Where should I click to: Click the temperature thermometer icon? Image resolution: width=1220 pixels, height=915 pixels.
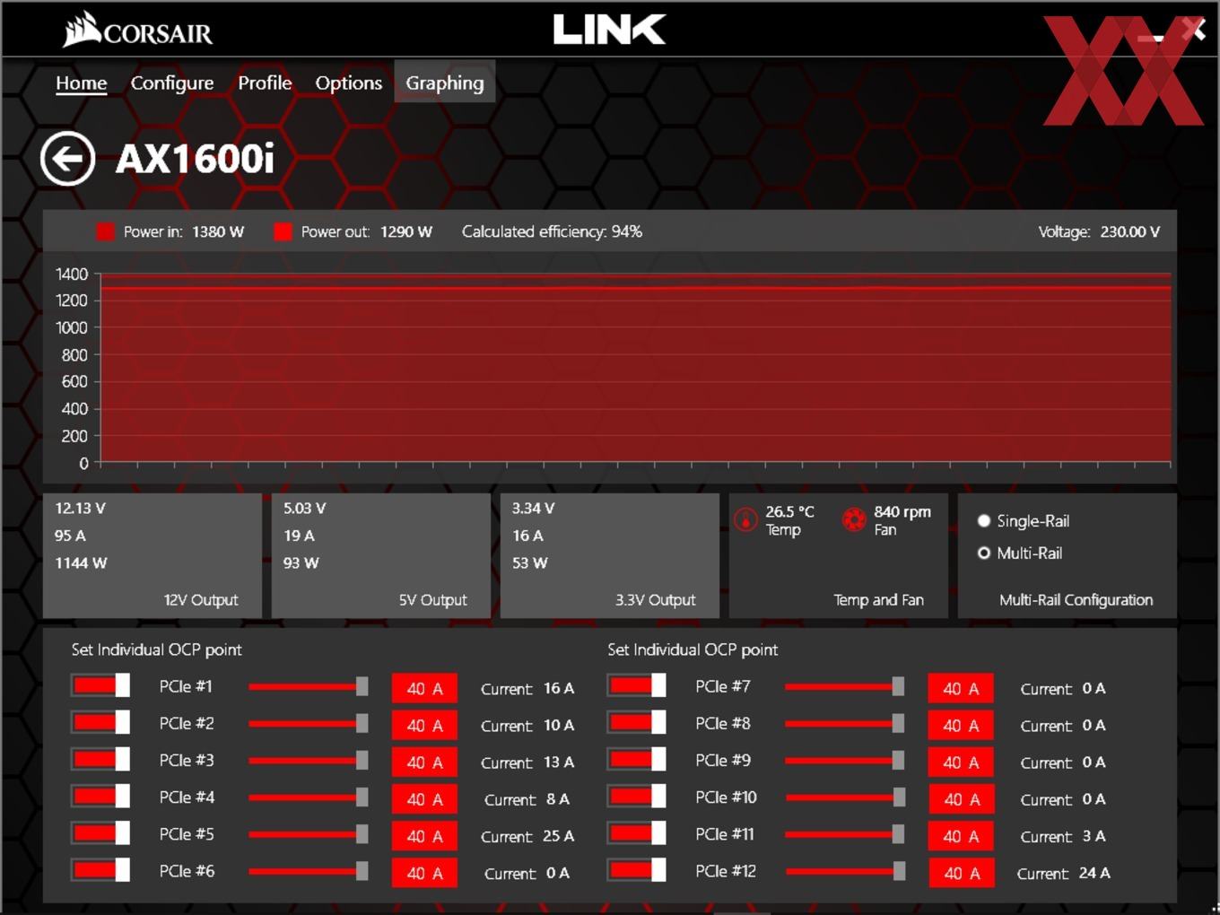745,519
